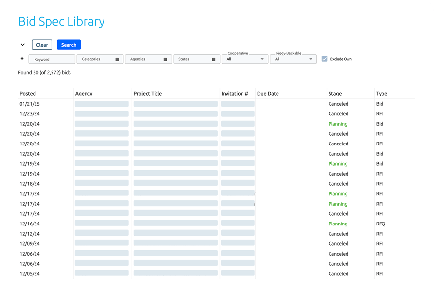Click Planning stage in the 12/16/24 row
The width and height of the screenshot is (434, 288).
pyautogui.click(x=338, y=224)
